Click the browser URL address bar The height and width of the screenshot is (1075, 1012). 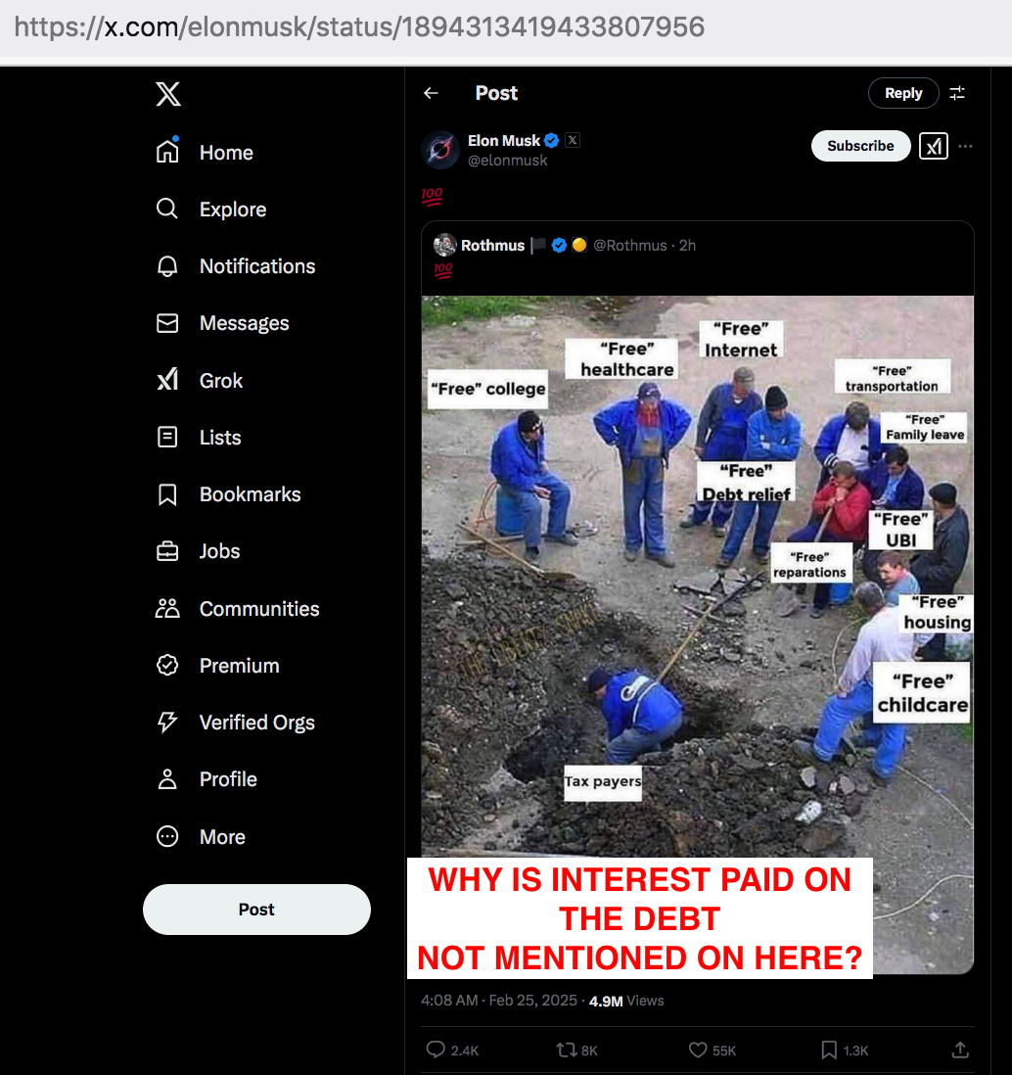coord(506,27)
